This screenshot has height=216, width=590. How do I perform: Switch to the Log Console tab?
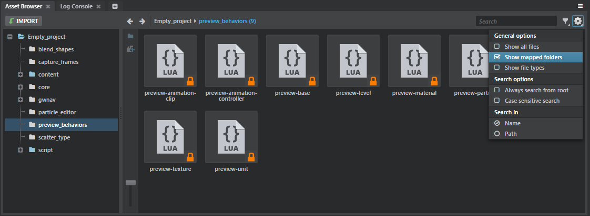(x=76, y=6)
